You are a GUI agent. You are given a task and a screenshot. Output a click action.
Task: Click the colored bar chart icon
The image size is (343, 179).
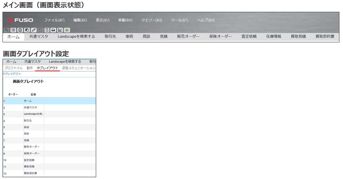[x=67, y=30]
